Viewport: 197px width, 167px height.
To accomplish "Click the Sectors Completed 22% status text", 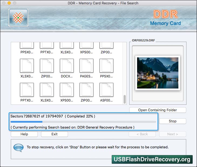I will click(x=53, y=116).
